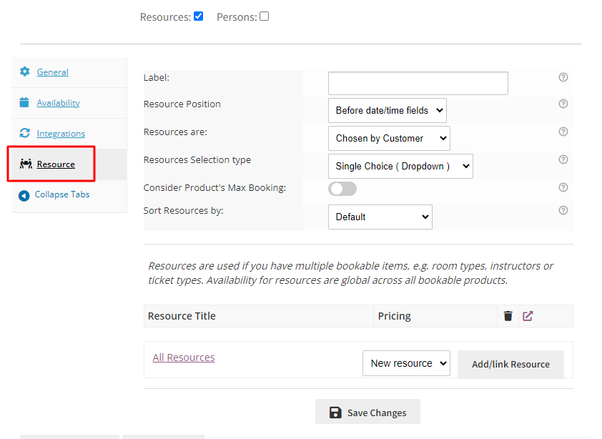Open the Resource Position dropdown
Screen dimensions: 602x439
coord(388,110)
